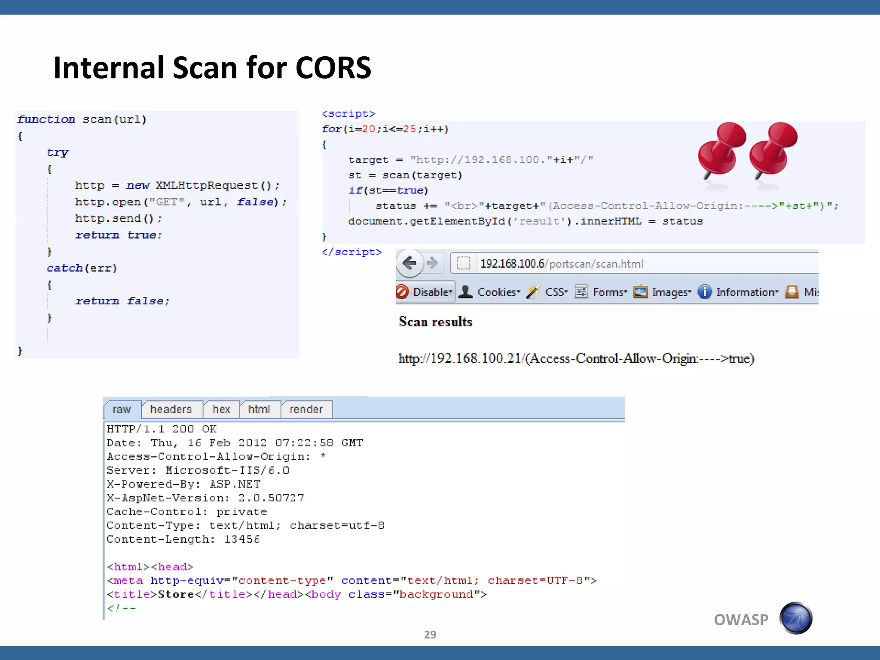Click the red Disable toolbar icon
Image resolution: width=880 pixels, height=660 pixels.
pyautogui.click(x=403, y=292)
